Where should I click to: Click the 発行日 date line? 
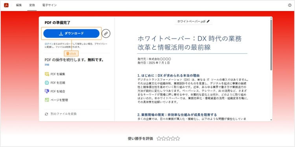click(x=153, y=63)
